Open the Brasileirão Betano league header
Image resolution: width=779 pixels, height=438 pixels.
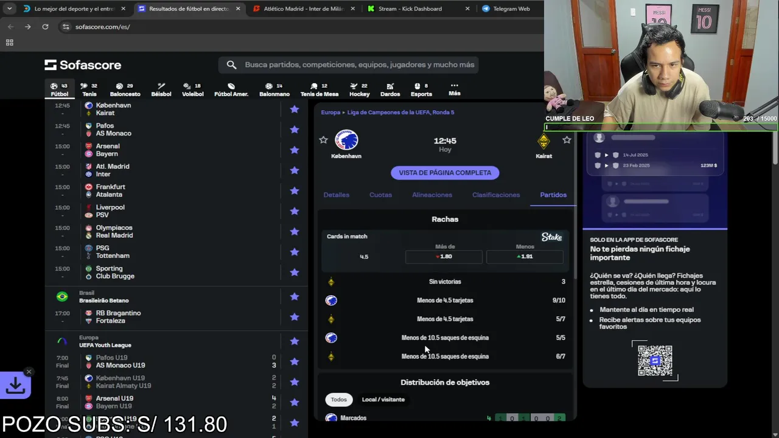pos(103,301)
